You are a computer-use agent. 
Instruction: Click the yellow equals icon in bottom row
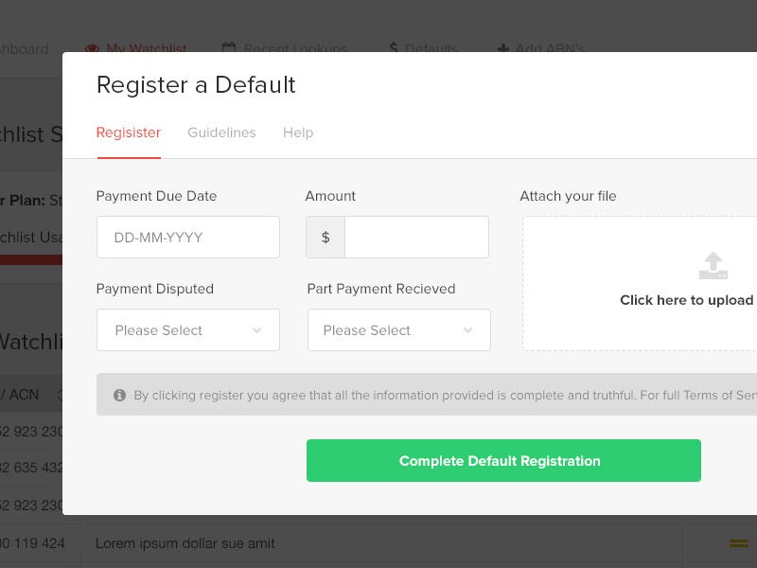pos(739,543)
